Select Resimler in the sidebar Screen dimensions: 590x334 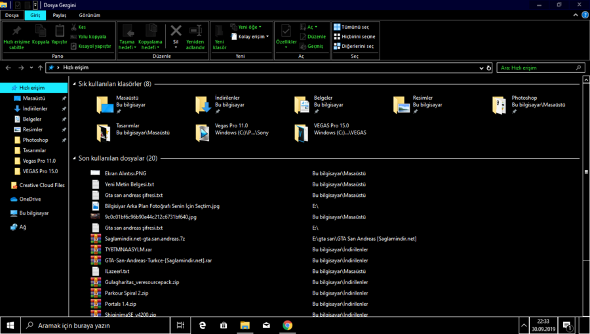coord(34,129)
